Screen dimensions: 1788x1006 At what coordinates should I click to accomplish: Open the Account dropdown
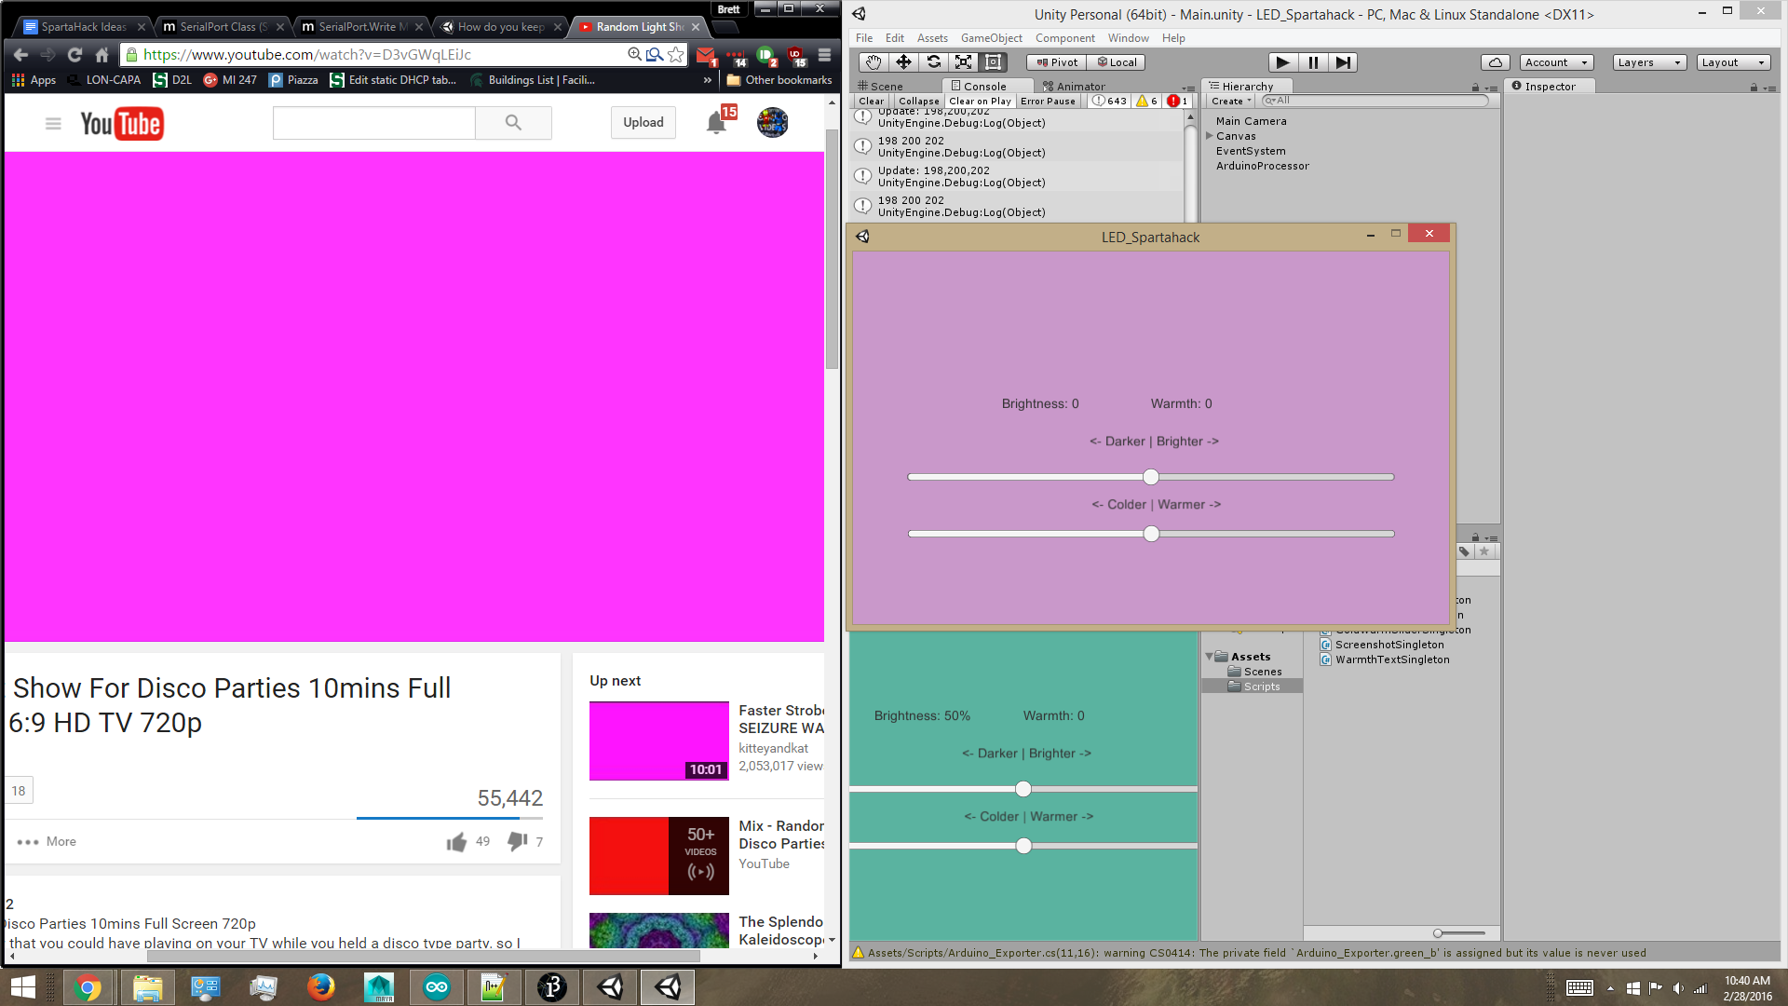(1556, 62)
